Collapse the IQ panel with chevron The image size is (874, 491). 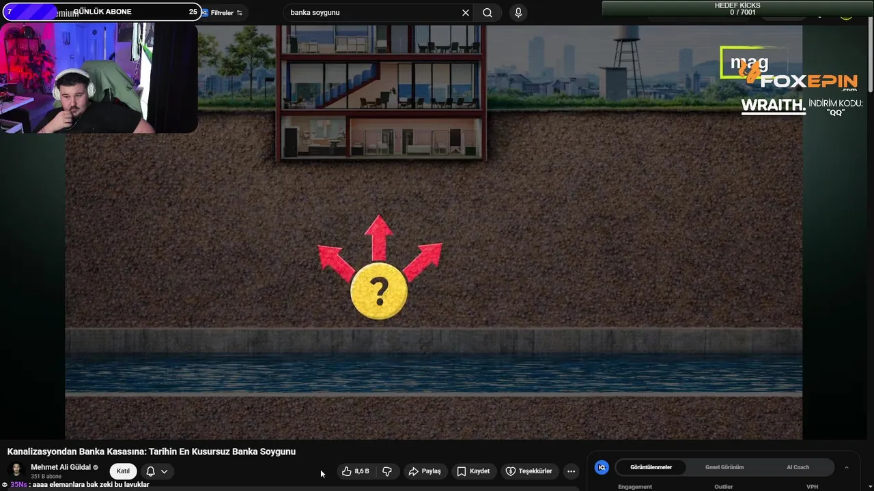click(x=847, y=467)
